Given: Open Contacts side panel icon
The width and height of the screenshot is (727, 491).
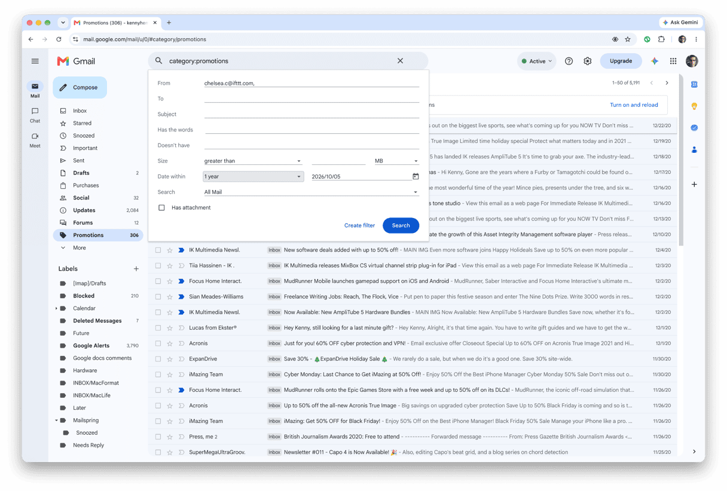Looking at the screenshot, I should (694, 149).
